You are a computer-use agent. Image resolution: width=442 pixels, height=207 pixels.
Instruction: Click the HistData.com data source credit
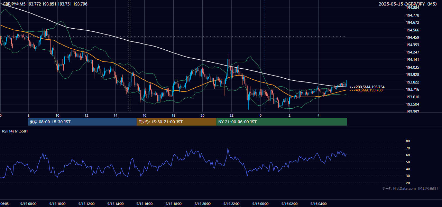410,188
